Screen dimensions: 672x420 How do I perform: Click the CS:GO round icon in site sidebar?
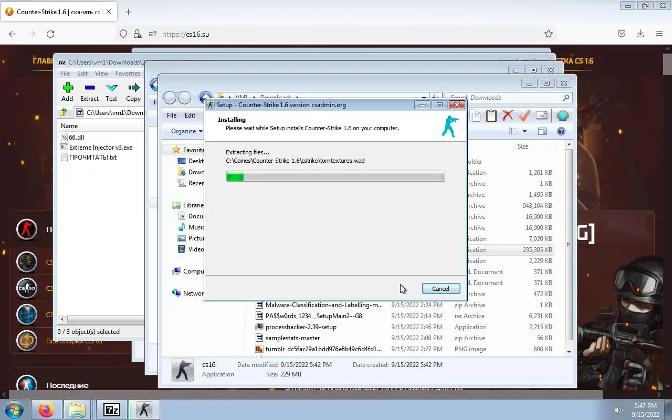27,288
